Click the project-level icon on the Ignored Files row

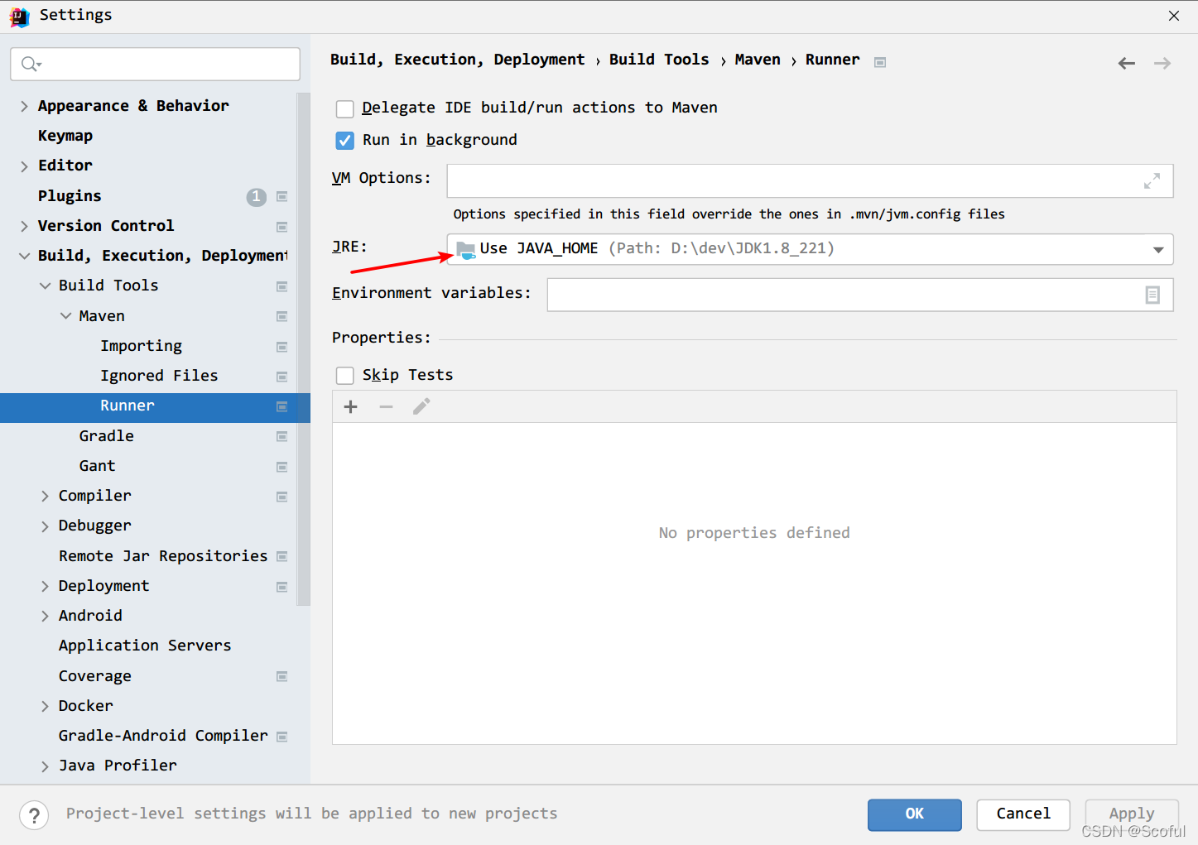(x=281, y=377)
